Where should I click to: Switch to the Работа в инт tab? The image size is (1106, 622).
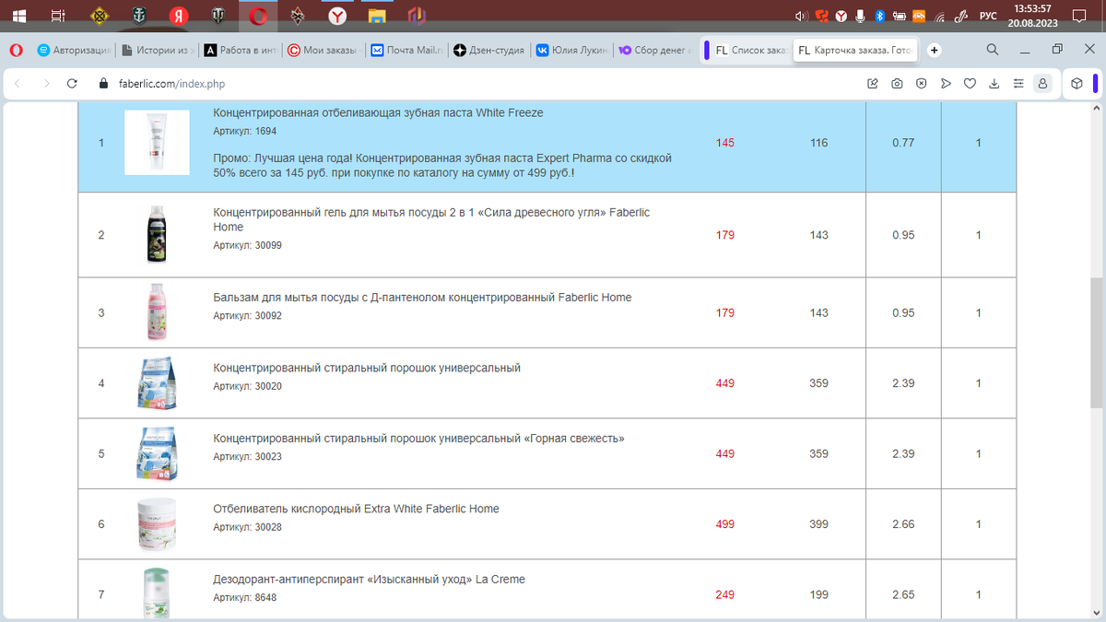click(240, 51)
